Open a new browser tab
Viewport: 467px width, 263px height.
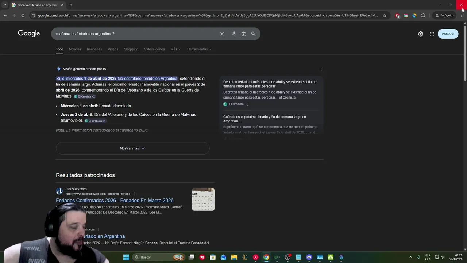71,5
